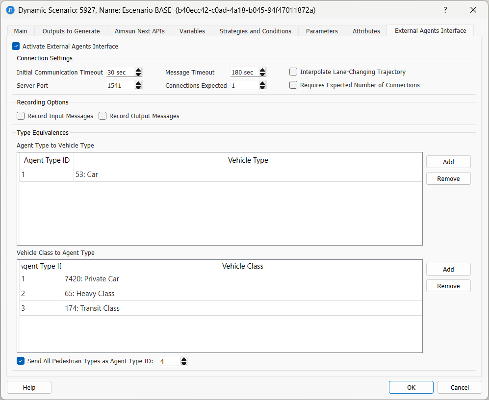Go to the Strategies and Conditions tab
The height and width of the screenshot is (400, 489).
tap(255, 30)
